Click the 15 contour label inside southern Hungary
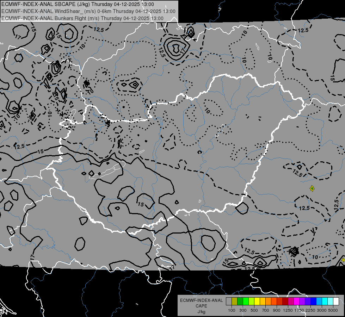The image size is (345, 317). point(141,205)
